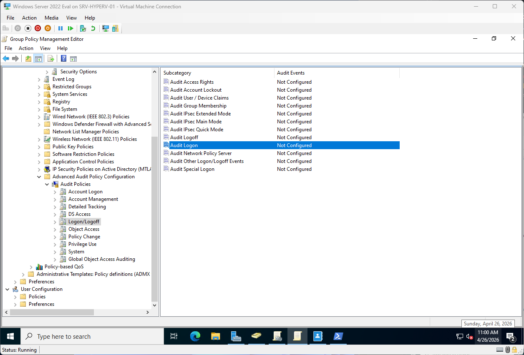Click the Audit Special Logon row icon
Screen dimensions: 524x355
(166, 169)
